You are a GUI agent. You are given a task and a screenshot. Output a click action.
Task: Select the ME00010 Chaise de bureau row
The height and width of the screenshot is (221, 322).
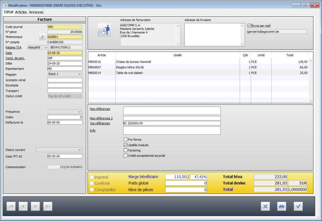click(157, 62)
